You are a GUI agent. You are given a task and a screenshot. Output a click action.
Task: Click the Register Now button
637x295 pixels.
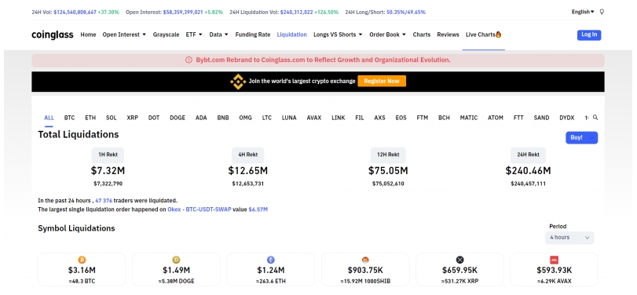(x=382, y=81)
